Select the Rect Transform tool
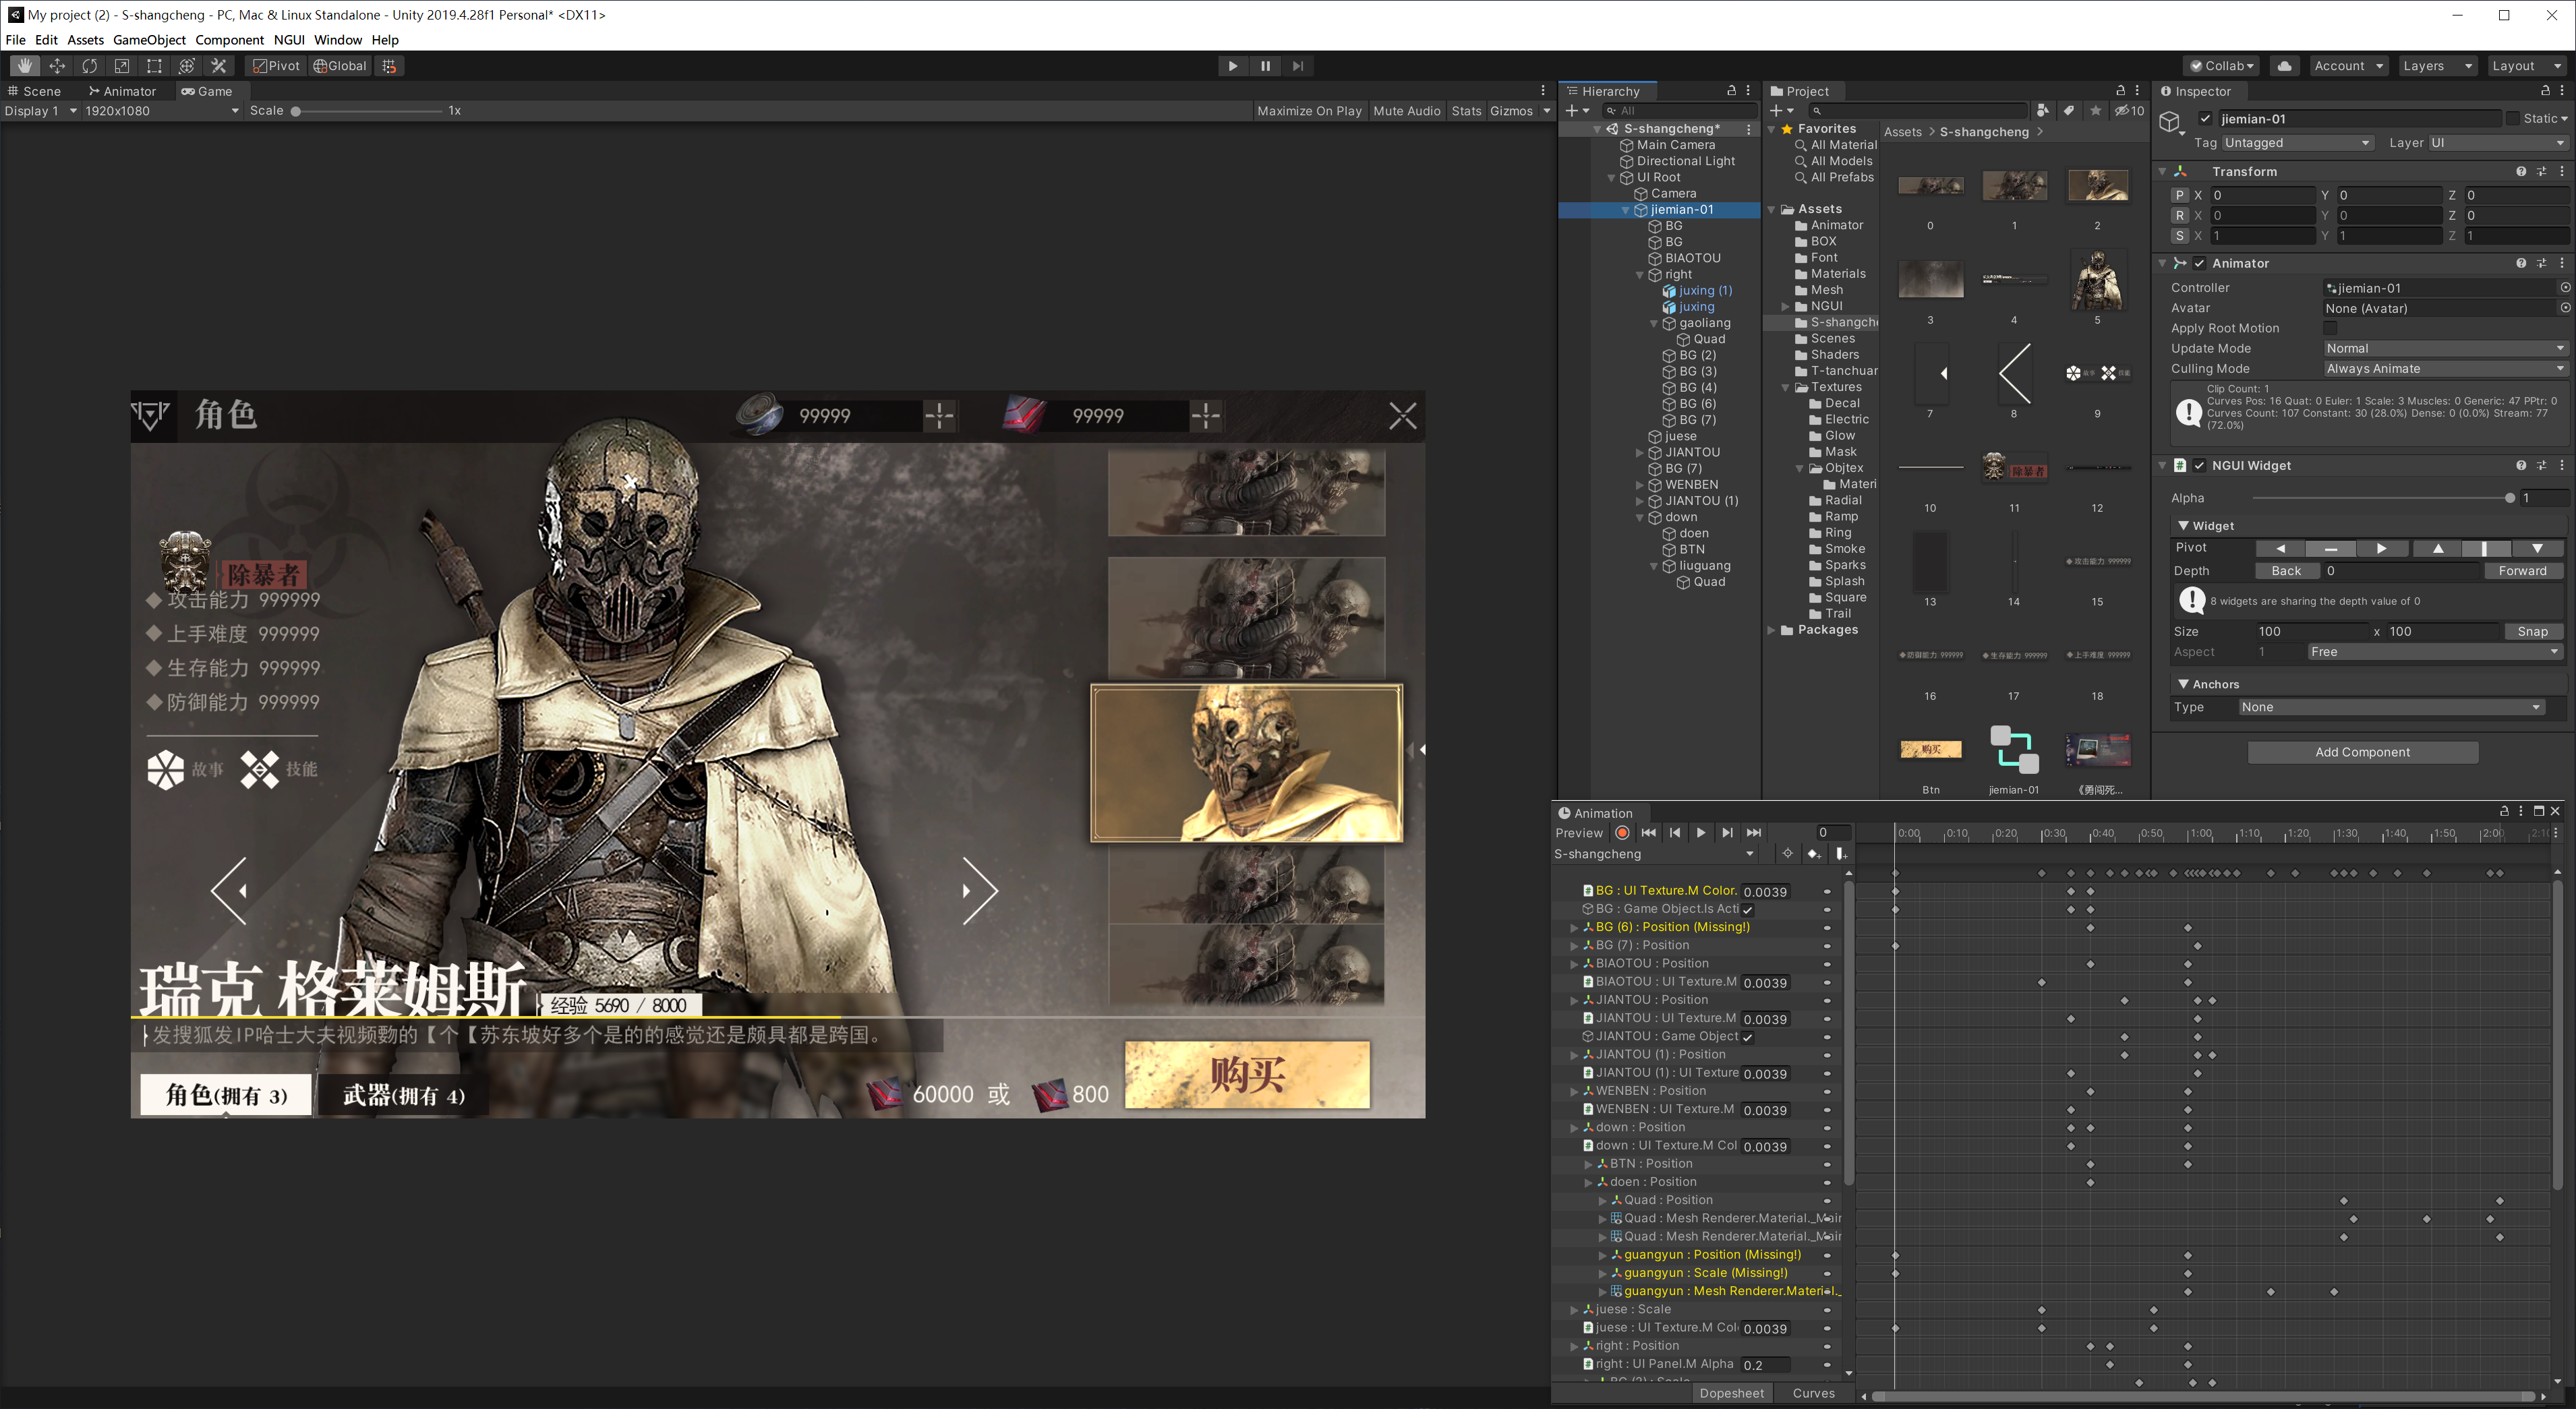2576x1409 pixels. (x=154, y=66)
